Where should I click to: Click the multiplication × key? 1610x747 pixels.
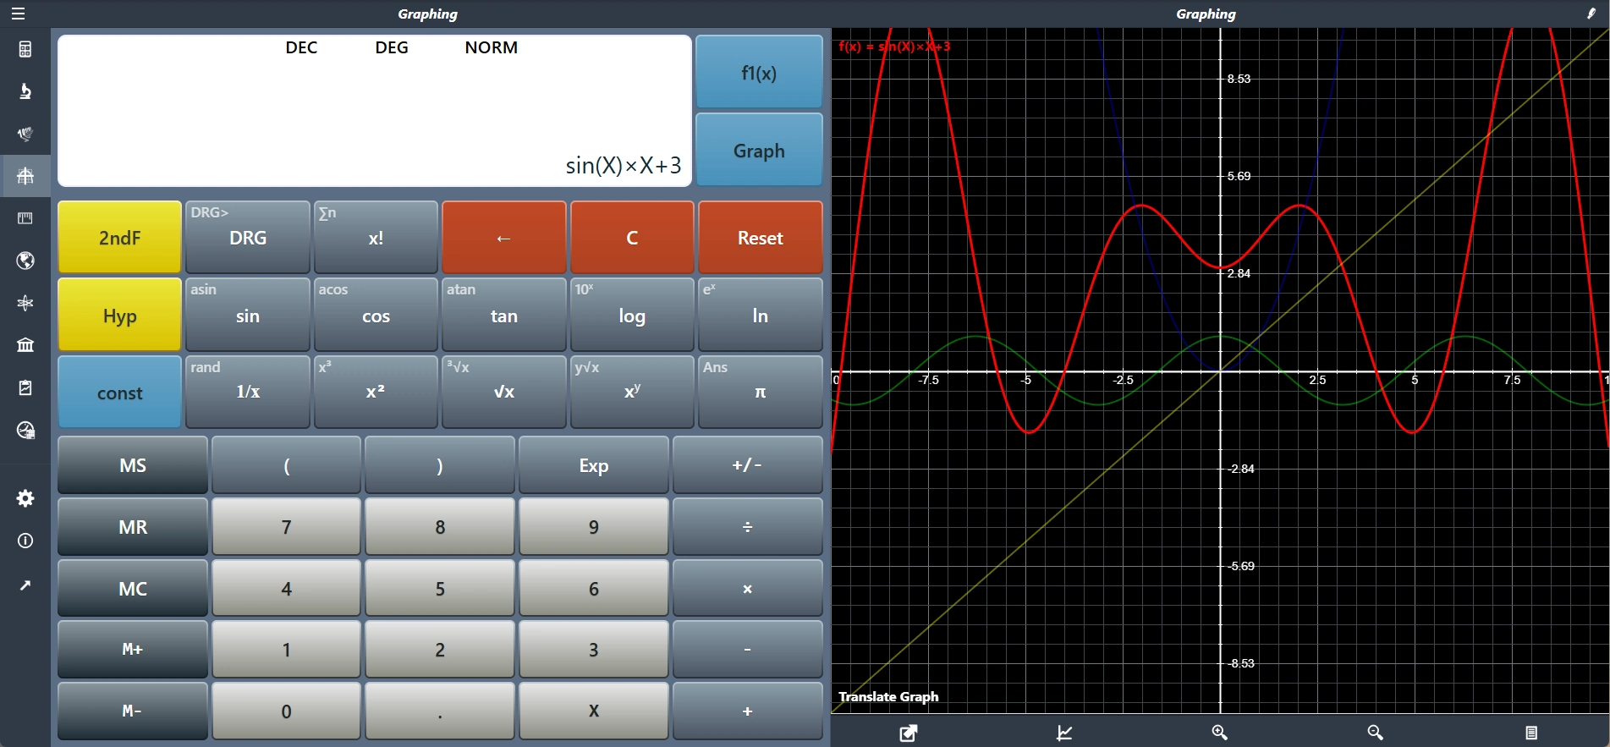coord(747,588)
